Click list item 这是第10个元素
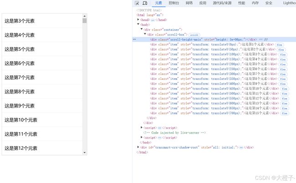The image size is (296, 183). pyautogui.click(x=42, y=120)
